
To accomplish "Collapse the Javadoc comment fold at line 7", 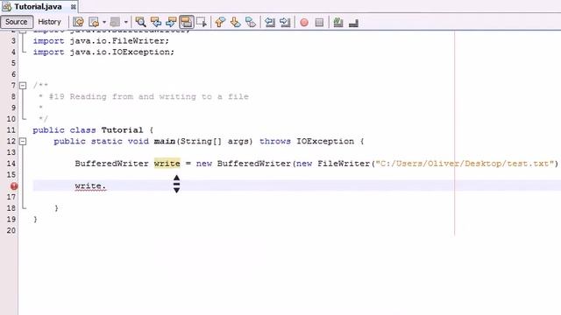I will [23, 86].
